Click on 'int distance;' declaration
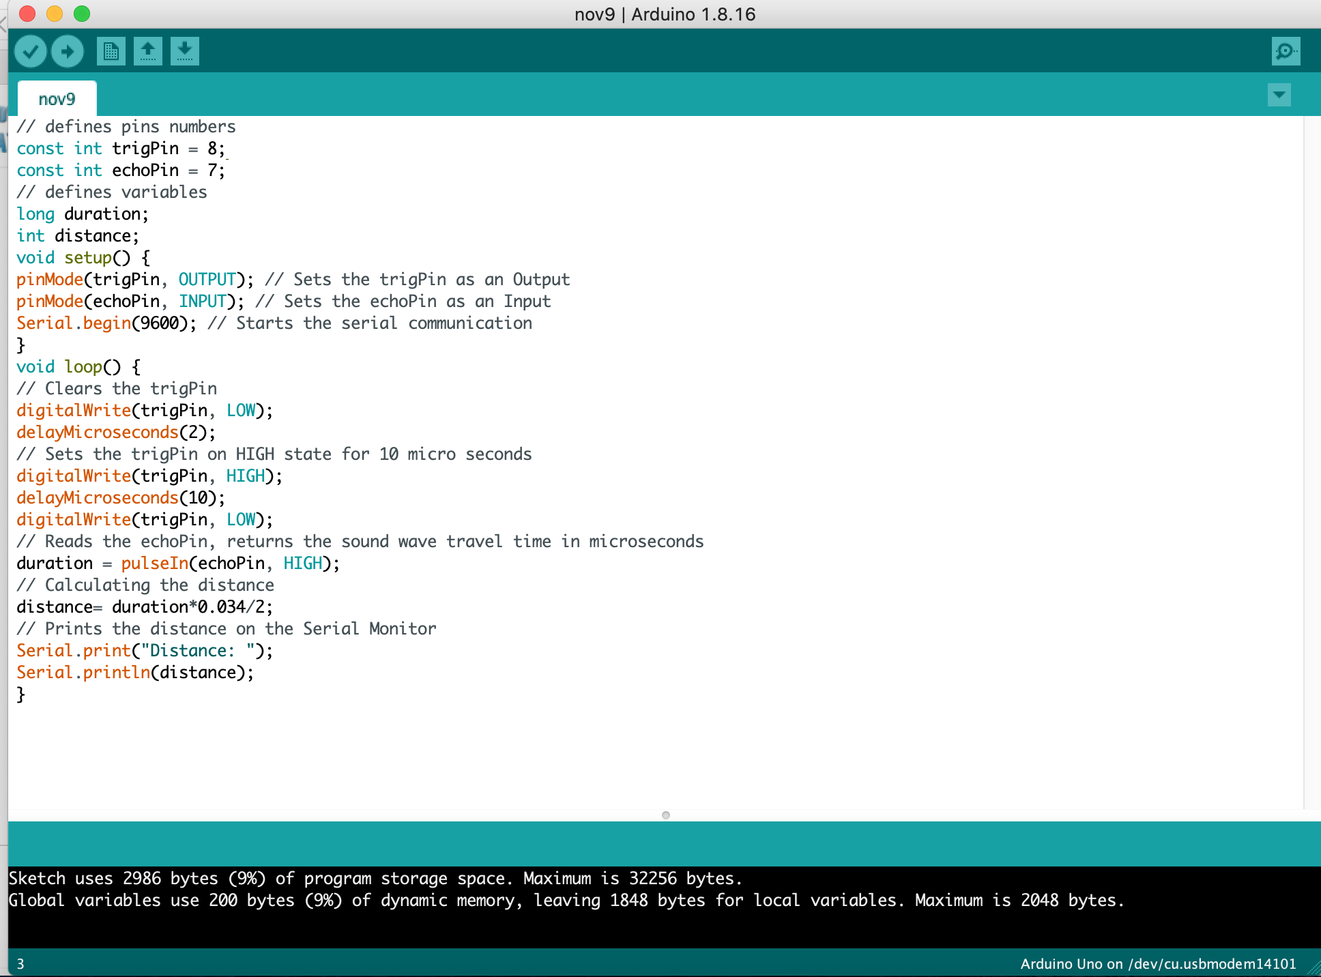This screenshot has height=977, width=1321. [x=78, y=236]
